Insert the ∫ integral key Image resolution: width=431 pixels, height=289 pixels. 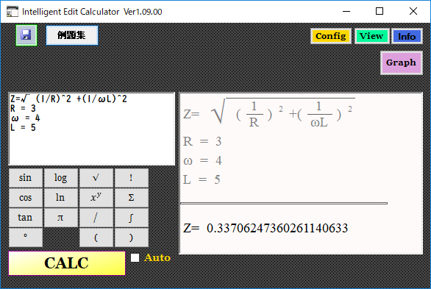(x=132, y=217)
